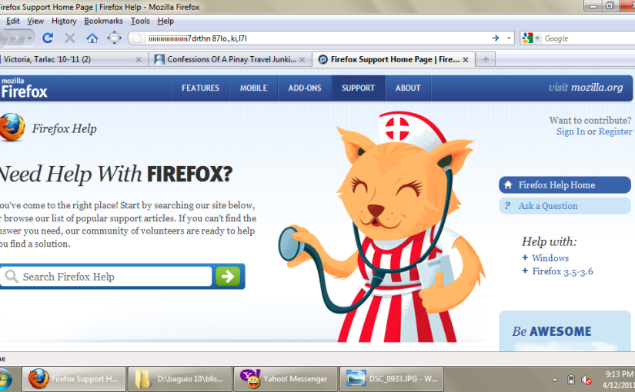Click the house icon in Firefox Help Home

point(508,185)
